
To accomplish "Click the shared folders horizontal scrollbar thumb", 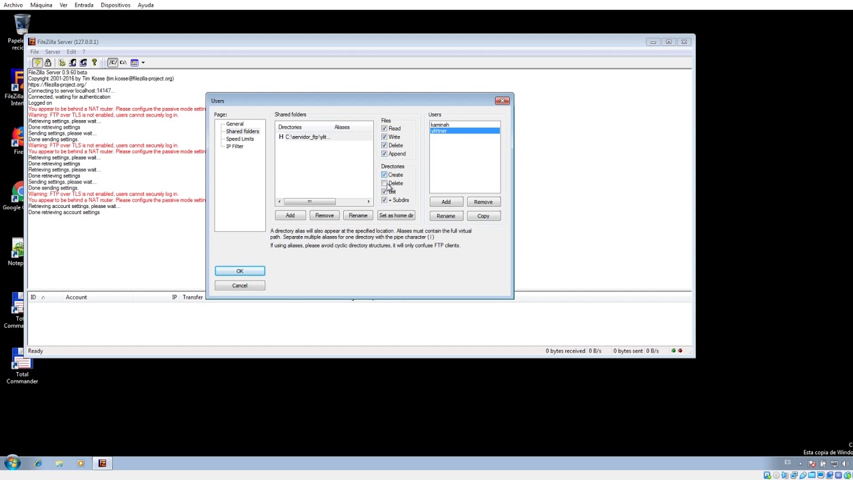I will (309, 201).
